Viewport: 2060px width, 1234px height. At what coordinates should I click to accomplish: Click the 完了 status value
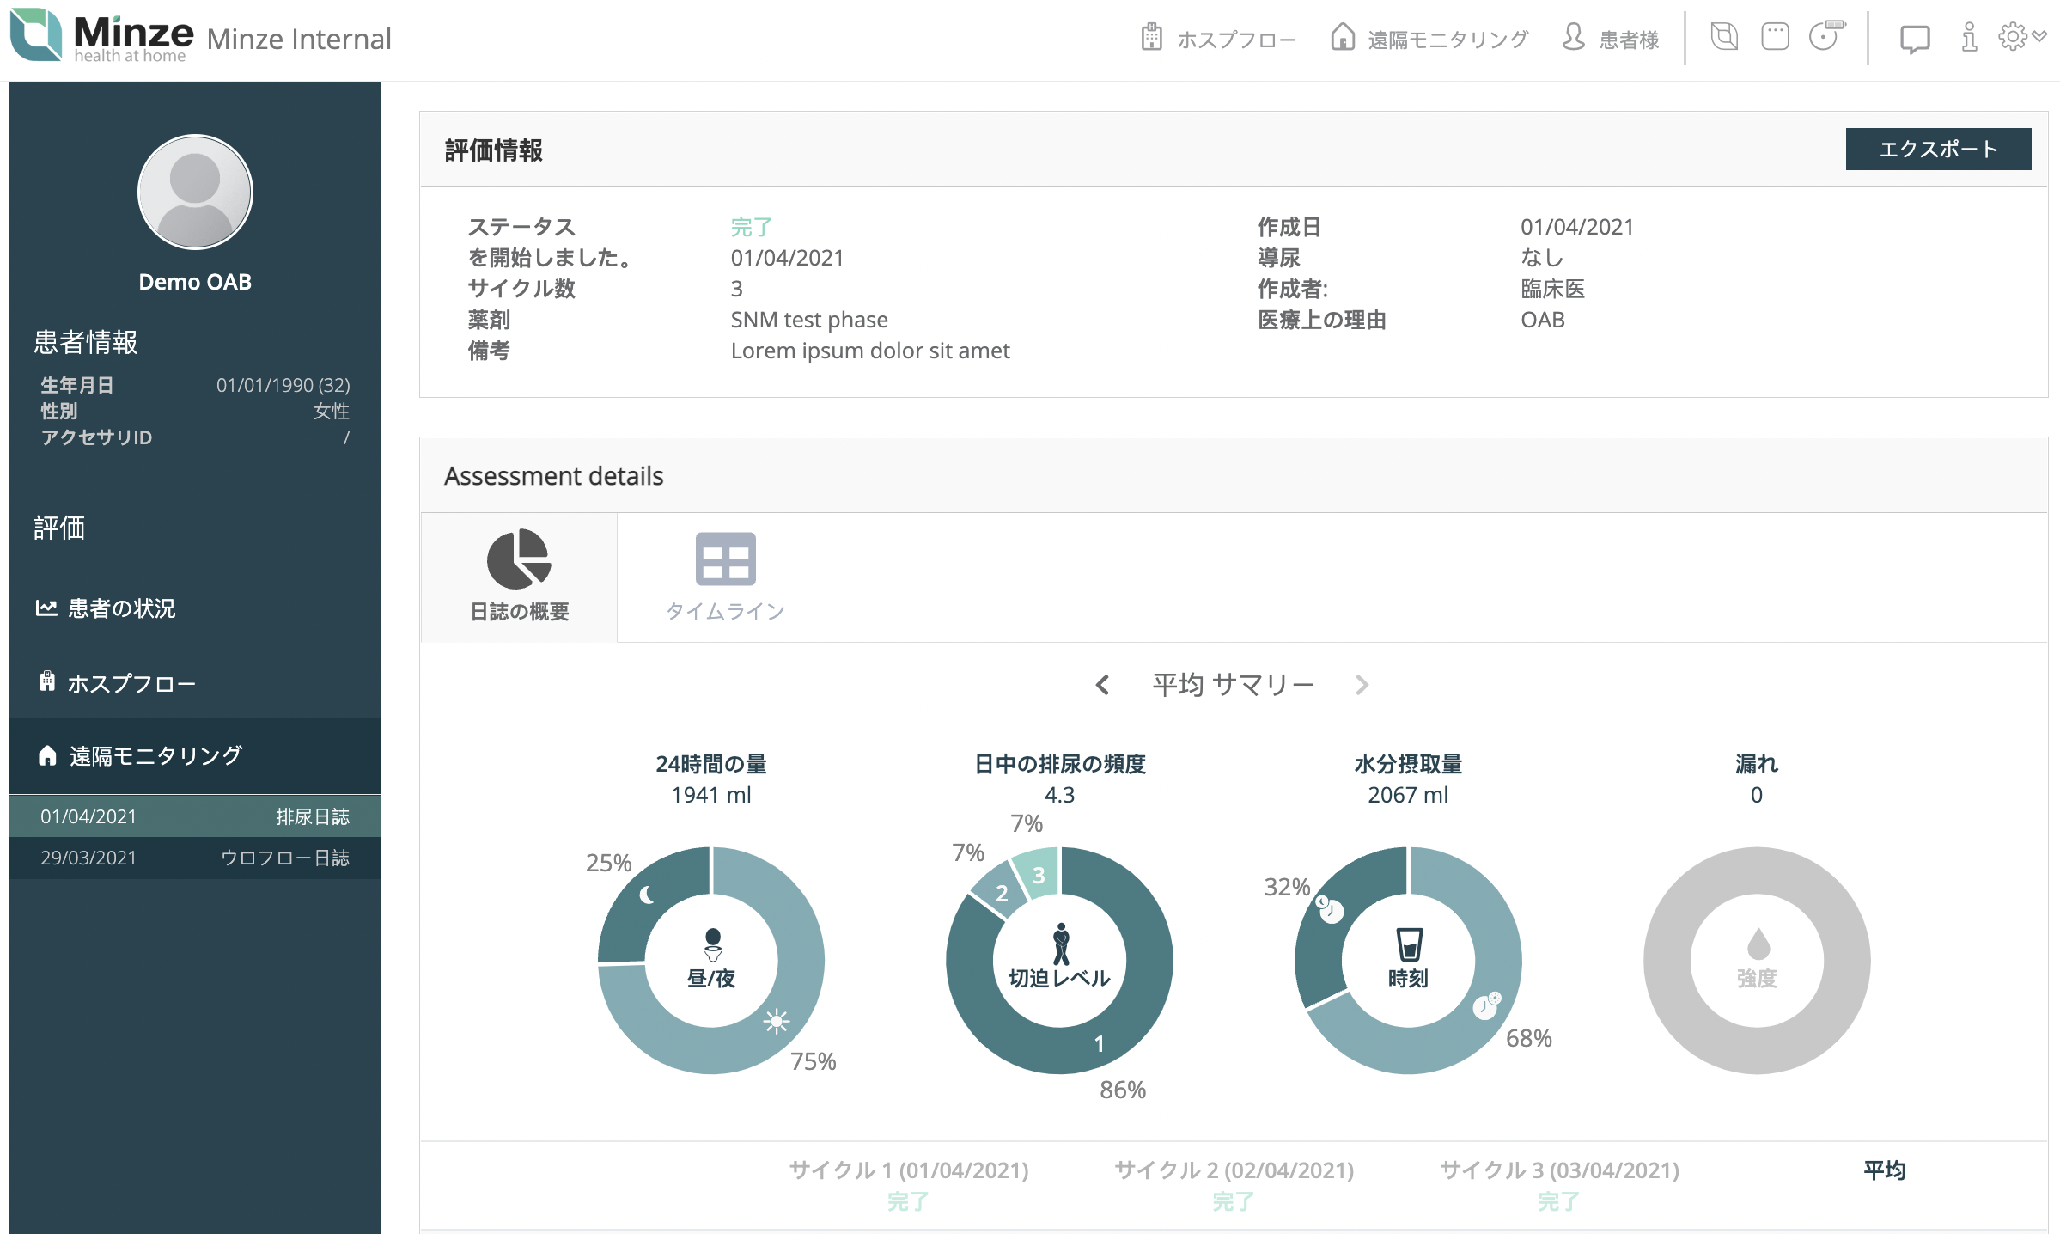pyautogui.click(x=752, y=227)
